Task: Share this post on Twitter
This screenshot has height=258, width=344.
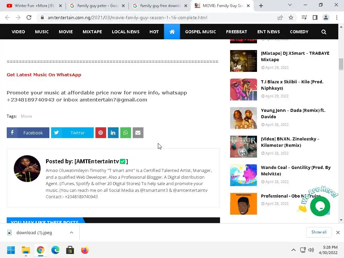Action: pos(72,133)
